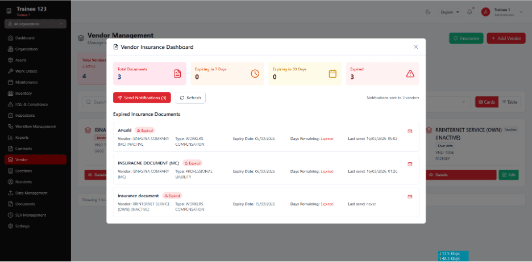Click Expiry Date 15/03/2026 text
Image resolution: width=532 pixels, height=262 pixels.
coord(254,204)
